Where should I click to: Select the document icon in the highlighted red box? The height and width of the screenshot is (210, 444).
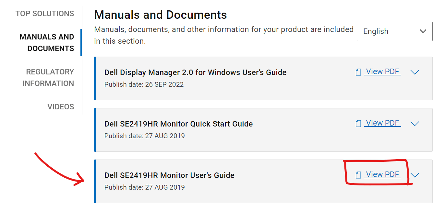click(x=358, y=174)
